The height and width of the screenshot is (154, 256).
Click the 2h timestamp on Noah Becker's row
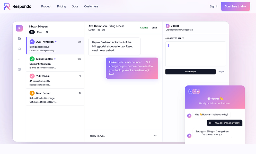(80, 93)
